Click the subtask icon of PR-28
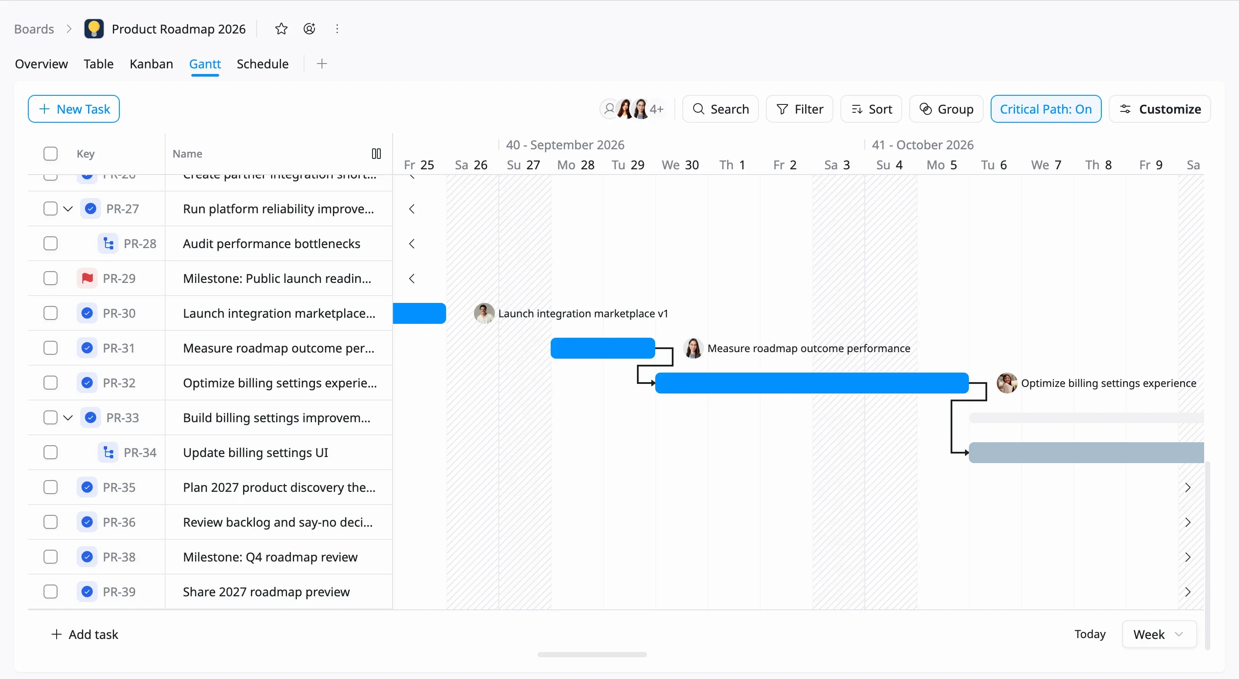 click(108, 244)
